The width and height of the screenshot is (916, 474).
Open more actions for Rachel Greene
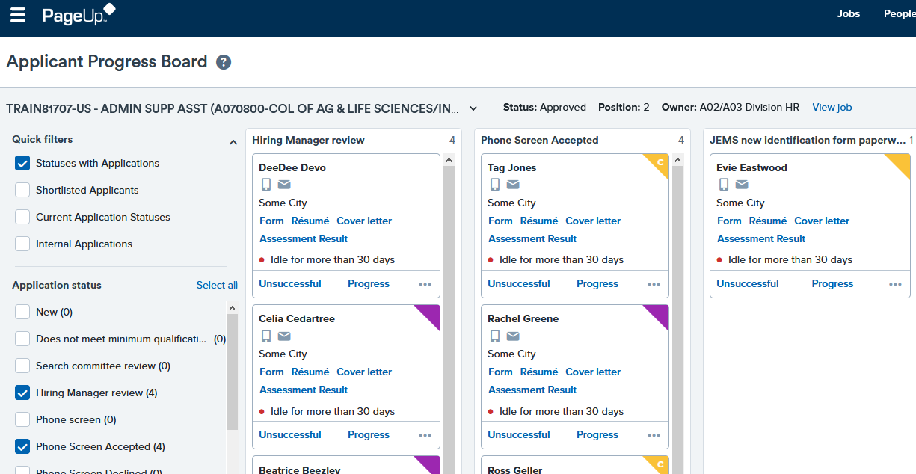click(x=654, y=435)
